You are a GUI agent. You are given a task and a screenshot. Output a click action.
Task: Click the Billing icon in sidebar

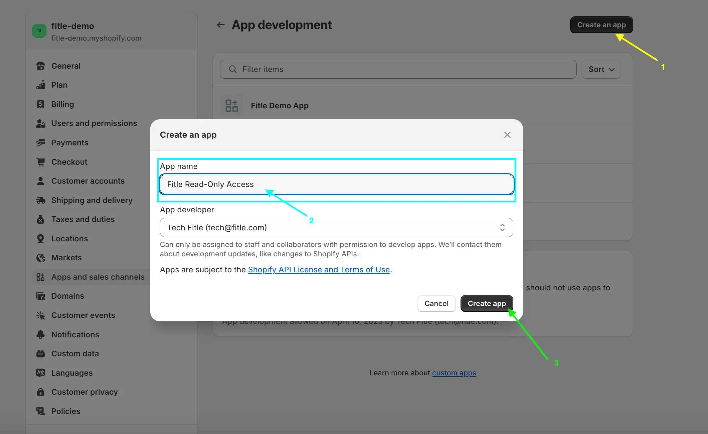41,104
